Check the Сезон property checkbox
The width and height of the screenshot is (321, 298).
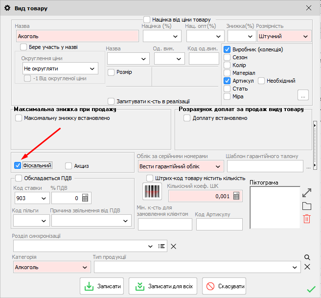point(227,57)
